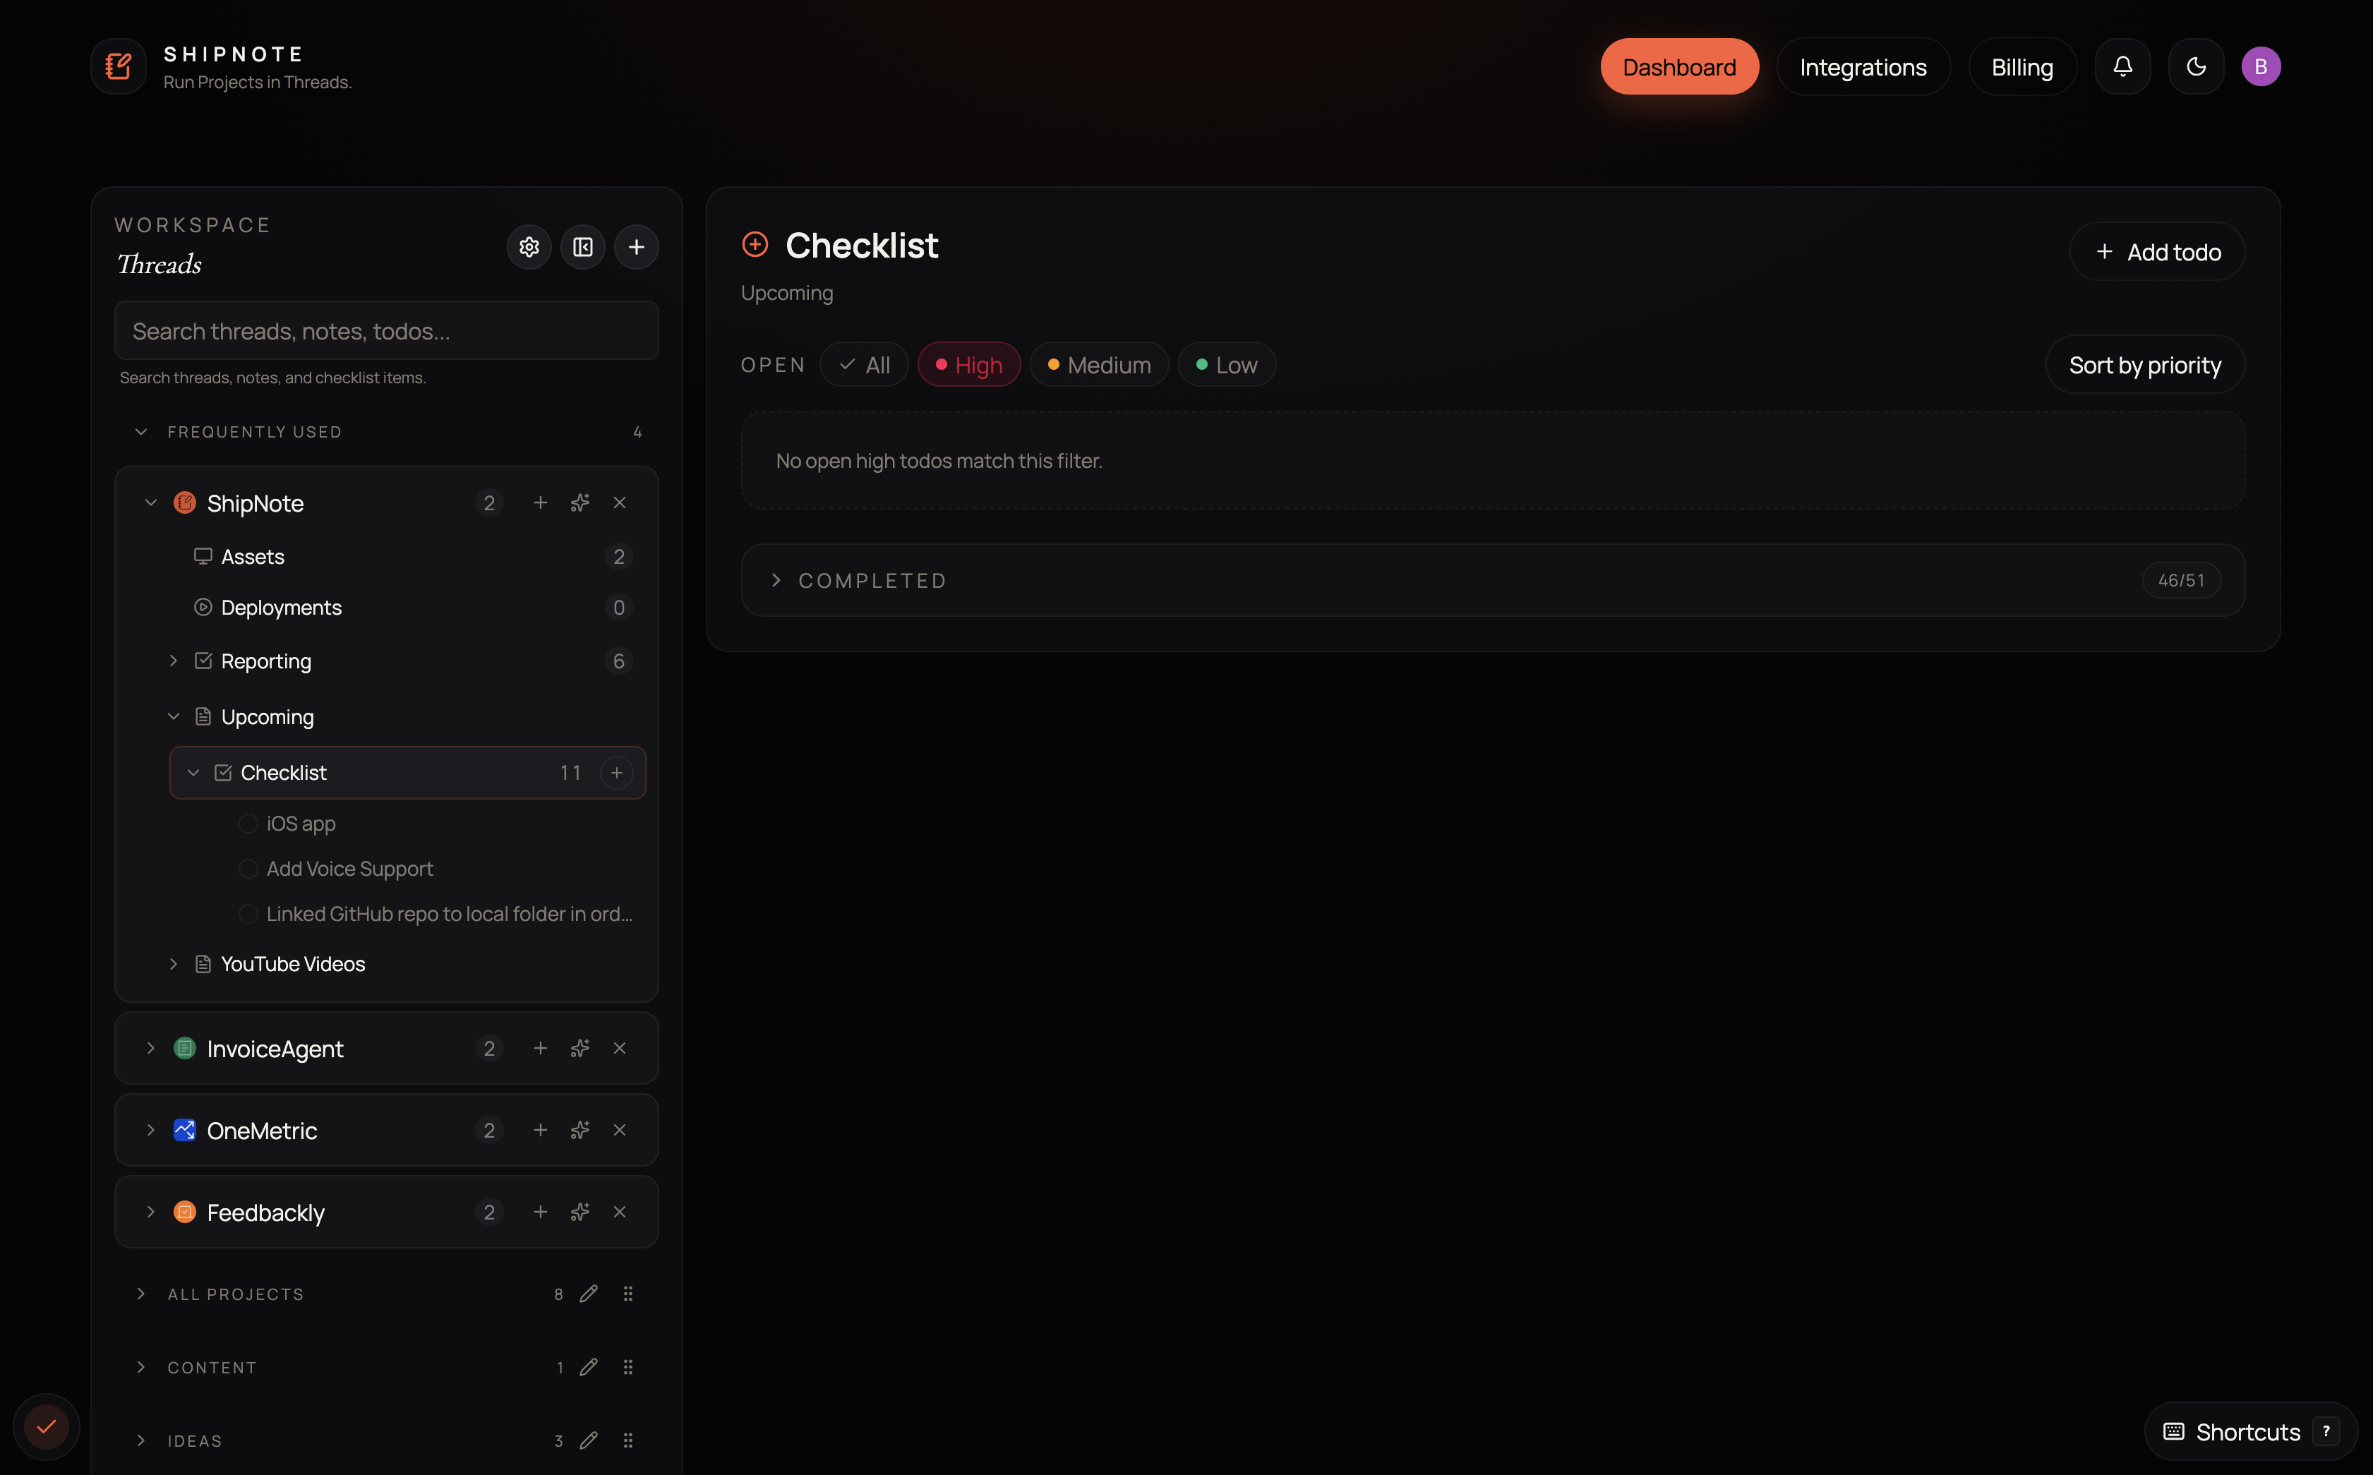
Task: Collapse ShipNote project tree
Action: (150, 502)
